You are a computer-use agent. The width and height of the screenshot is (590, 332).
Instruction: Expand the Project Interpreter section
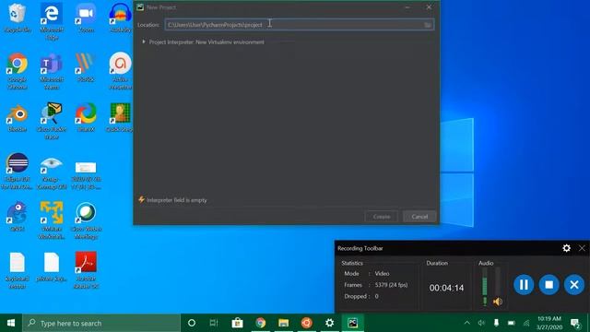tap(144, 41)
